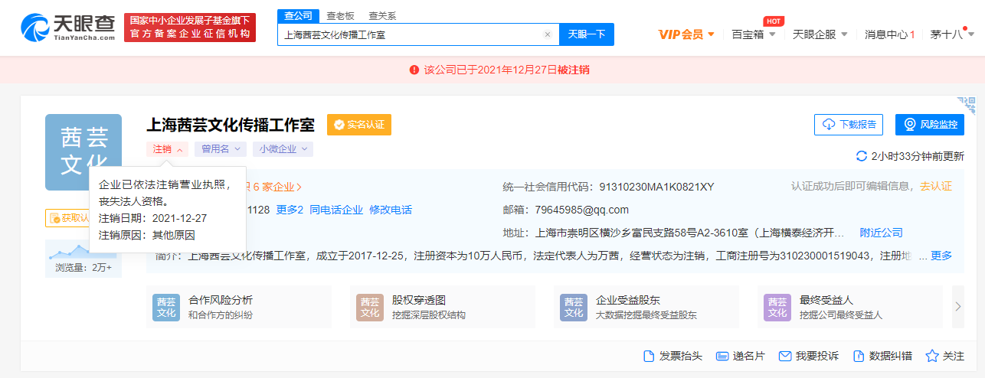
Task: Open the 百宝箱 dropdown menu
Action: [754, 34]
